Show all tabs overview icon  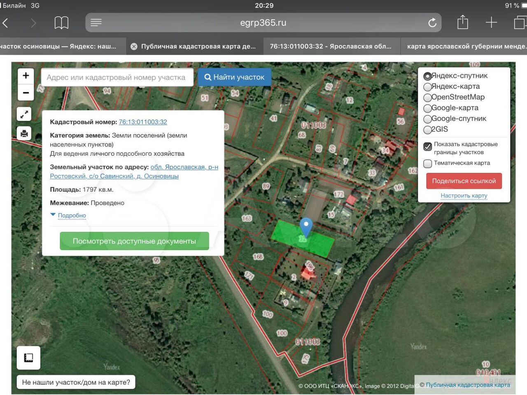pos(520,23)
